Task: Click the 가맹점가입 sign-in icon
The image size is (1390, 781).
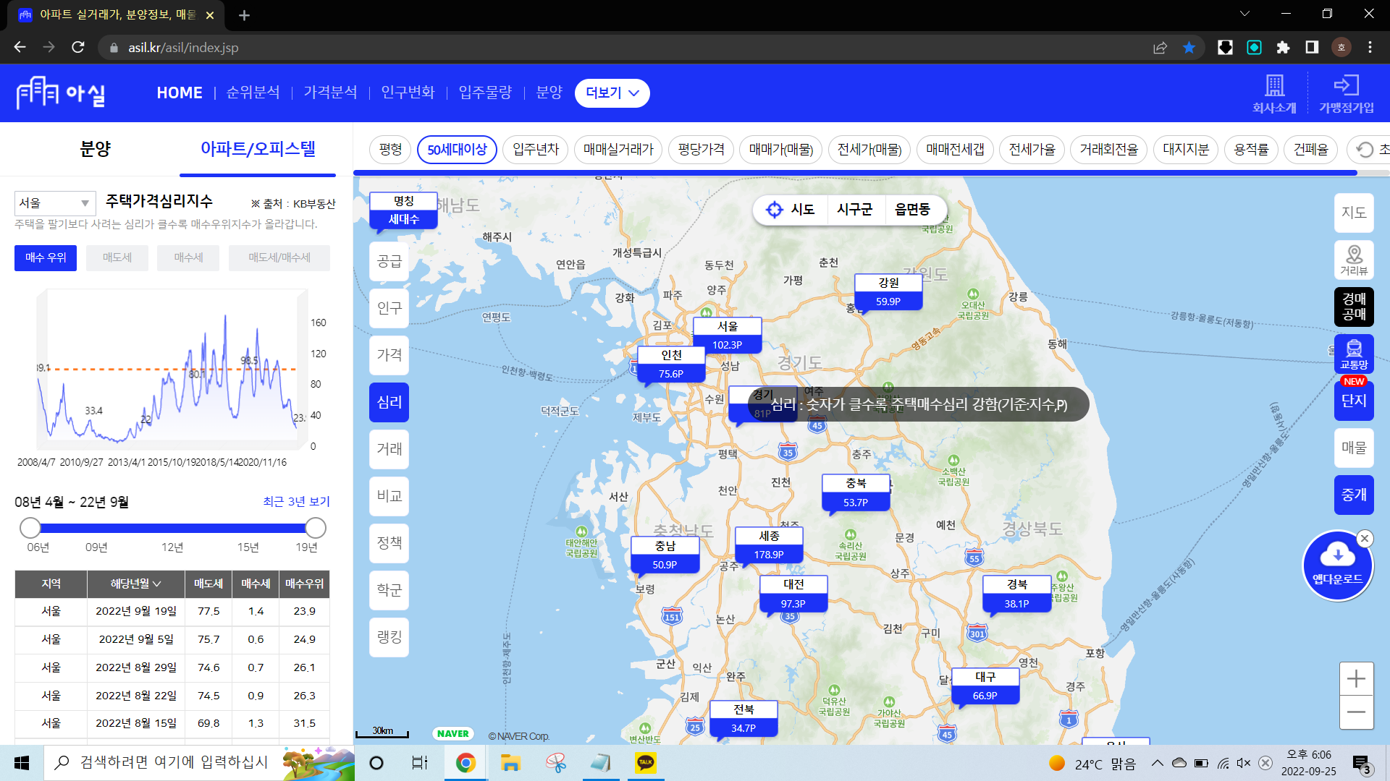Action: click(1346, 85)
